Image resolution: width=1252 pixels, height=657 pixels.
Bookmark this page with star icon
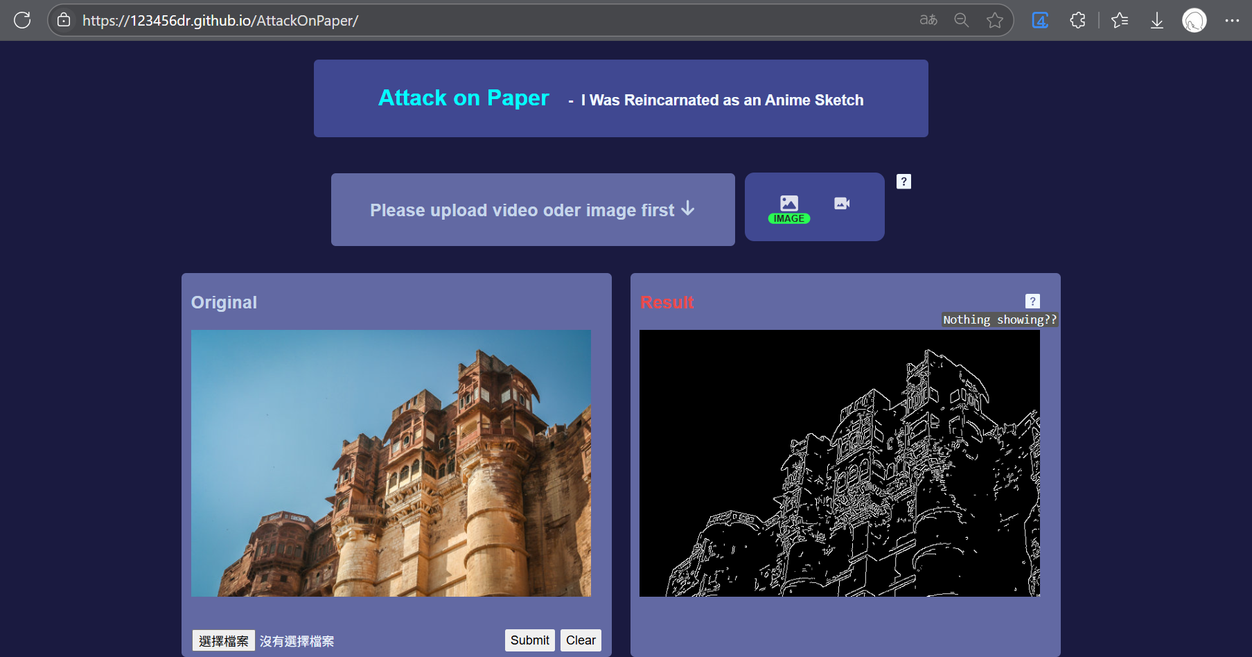point(994,20)
